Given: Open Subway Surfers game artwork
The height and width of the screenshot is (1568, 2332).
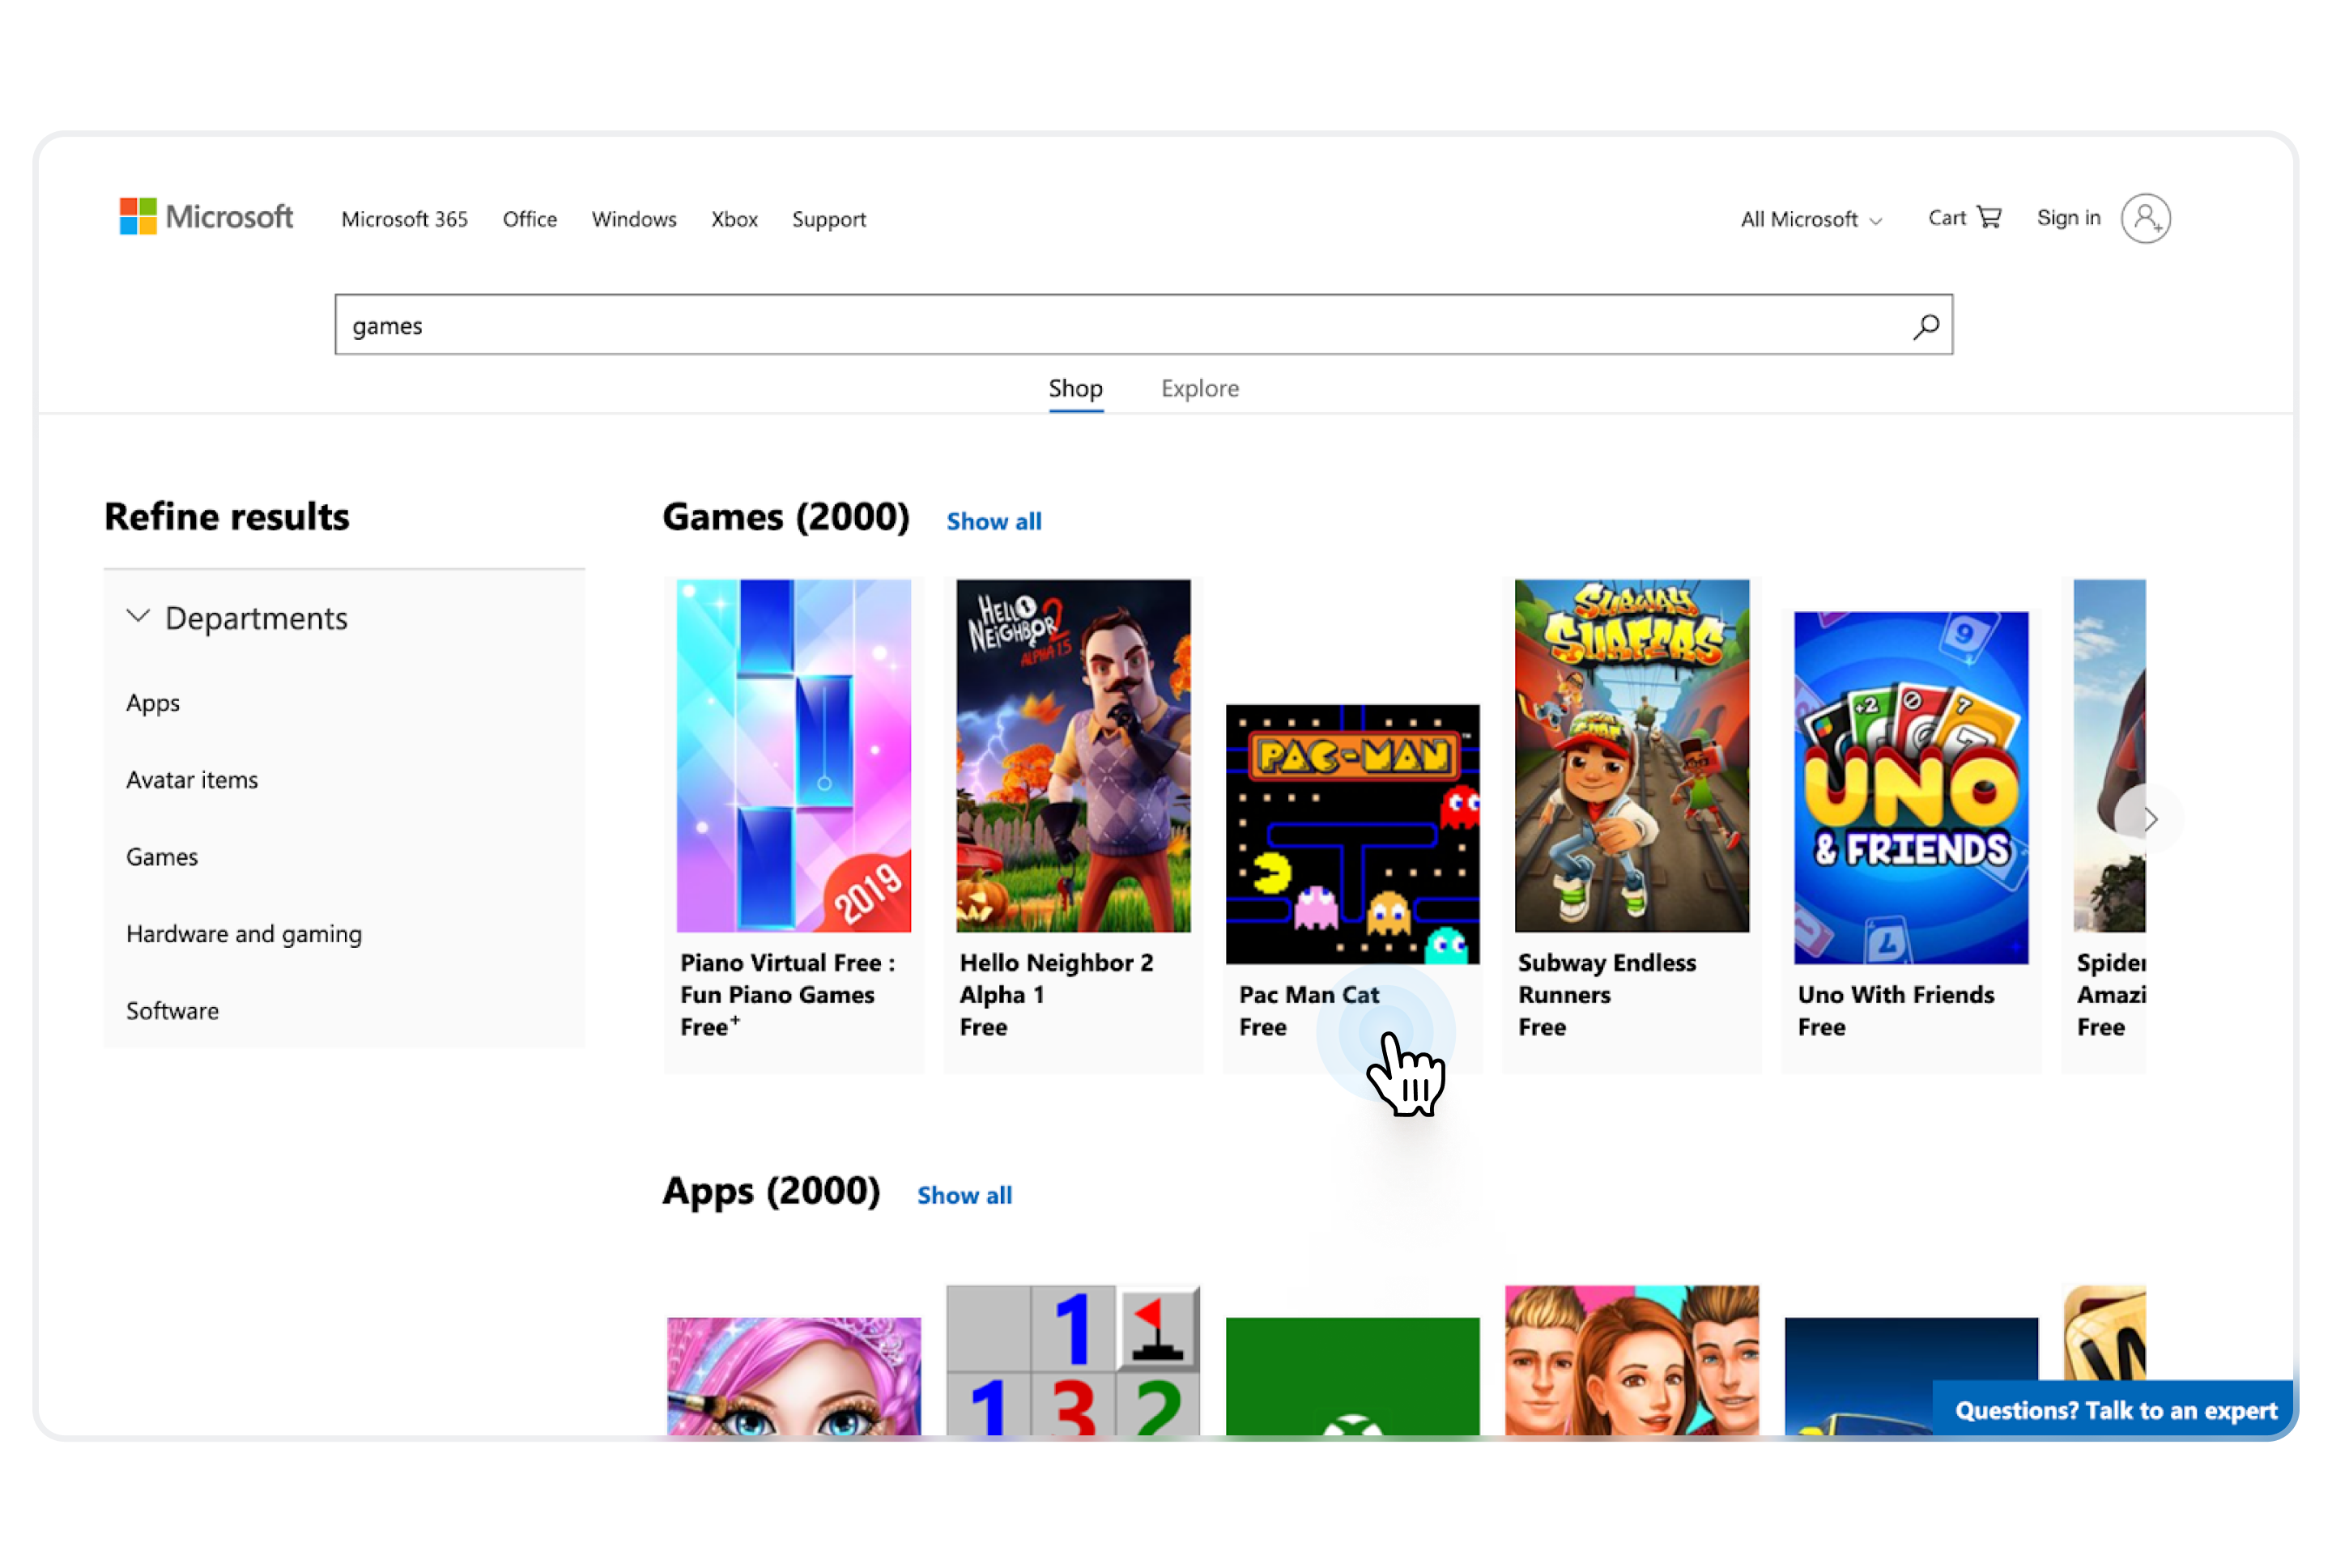Looking at the screenshot, I should coord(1632,756).
